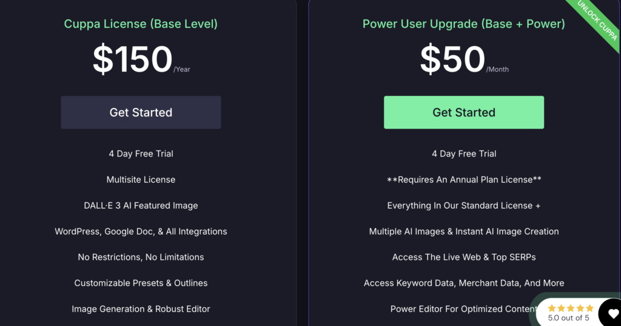The image size is (621, 326).
Task: Click the Multisite License feature text
Action: pos(141,180)
